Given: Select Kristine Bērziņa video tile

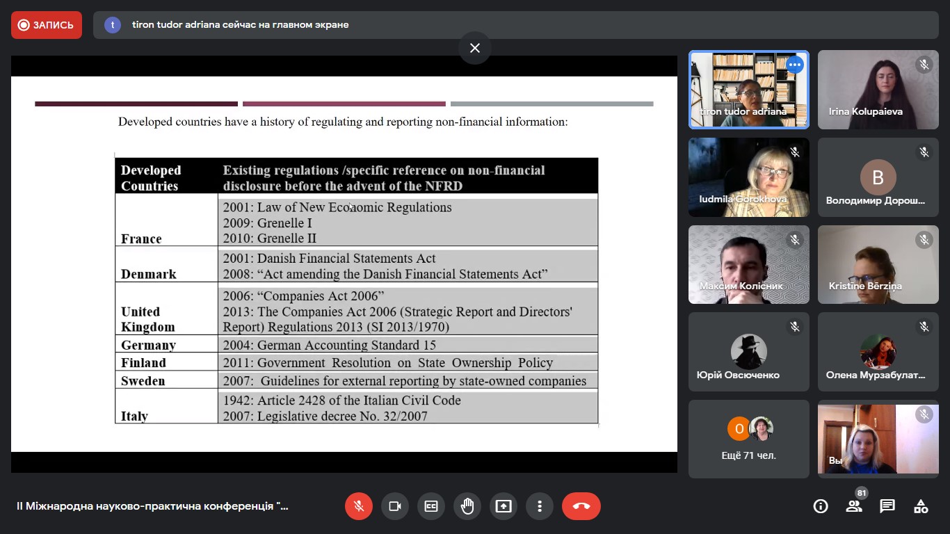Looking at the screenshot, I should tap(878, 265).
